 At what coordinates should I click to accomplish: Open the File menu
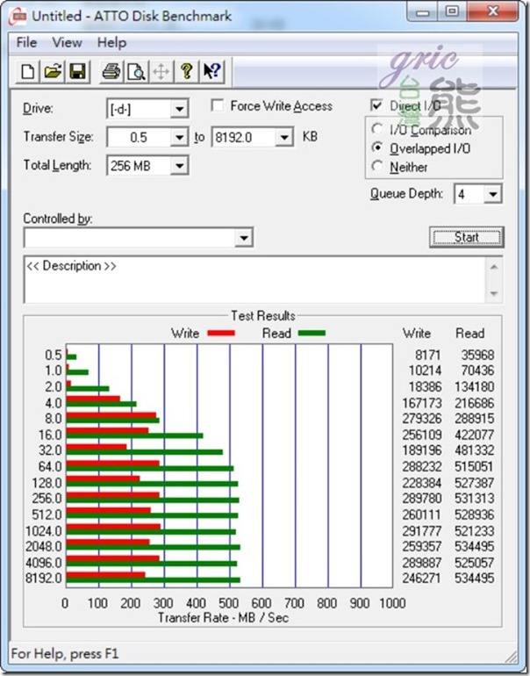coord(26,43)
